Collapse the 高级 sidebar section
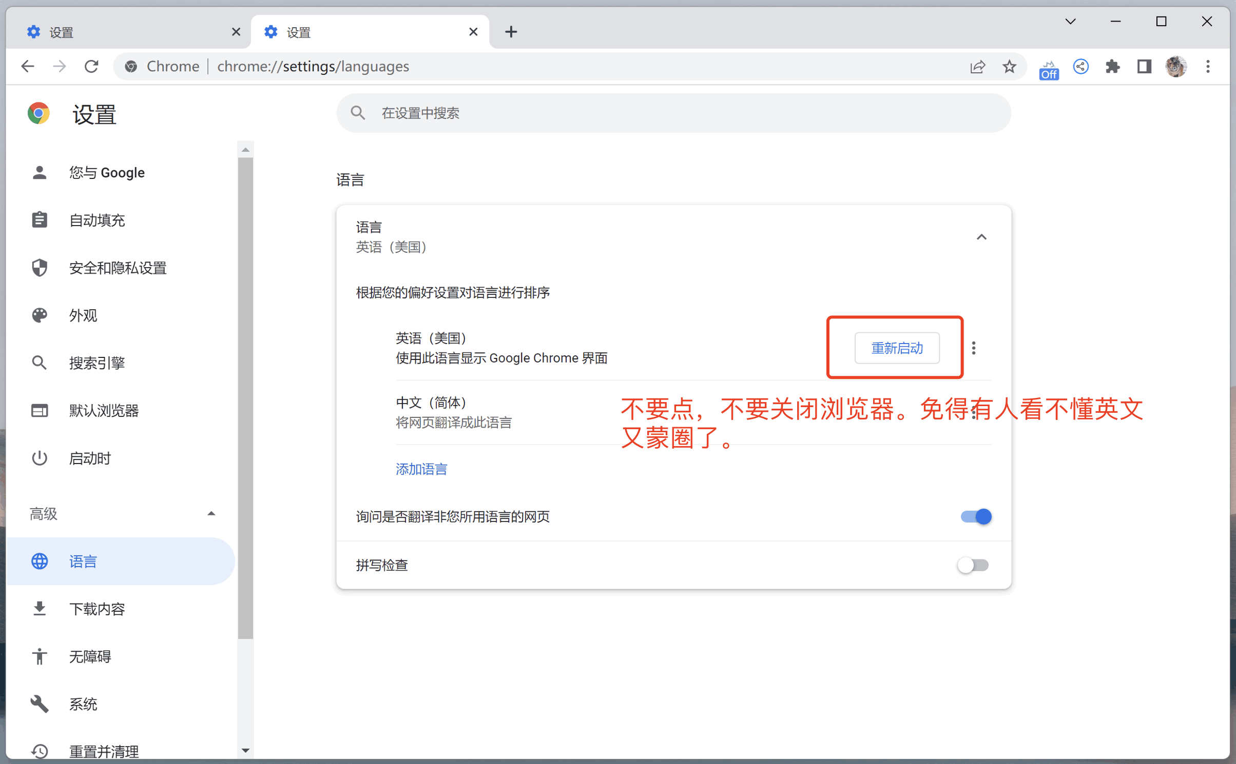The width and height of the screenshot is (1236, 764). (121, 513)
